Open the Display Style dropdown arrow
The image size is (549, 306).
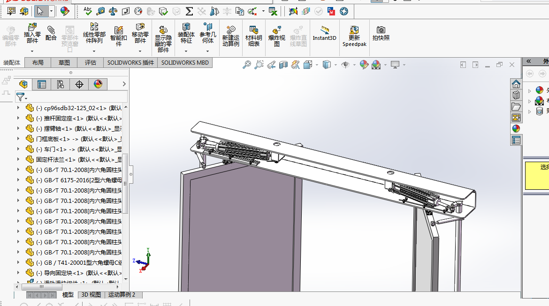(x=335, y=65)
